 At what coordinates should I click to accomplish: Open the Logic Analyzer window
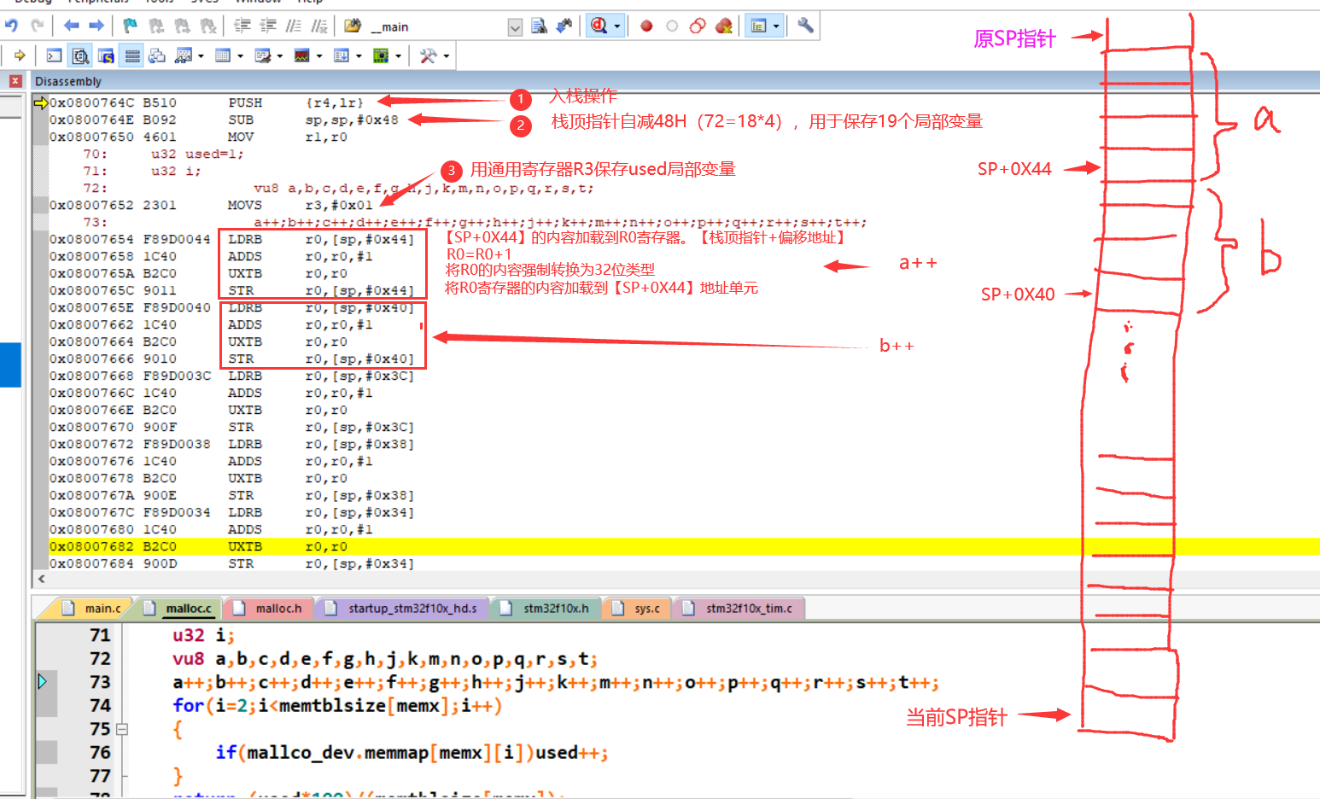pos(301,55)
